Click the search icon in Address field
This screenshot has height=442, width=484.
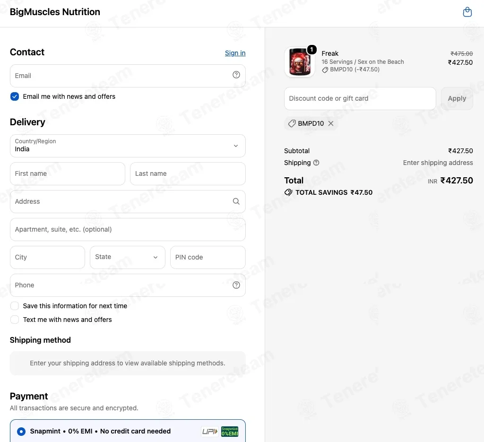[236, 201]
